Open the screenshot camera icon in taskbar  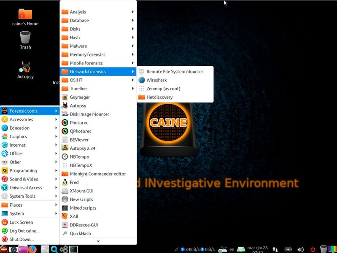(13, 249)
